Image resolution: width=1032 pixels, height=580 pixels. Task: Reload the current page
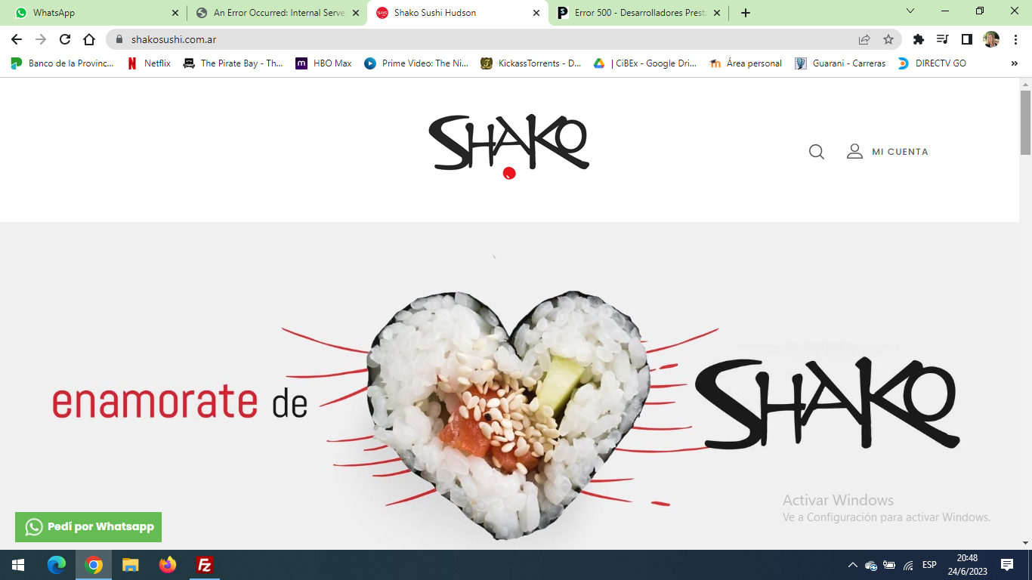(x=65, y=39)
